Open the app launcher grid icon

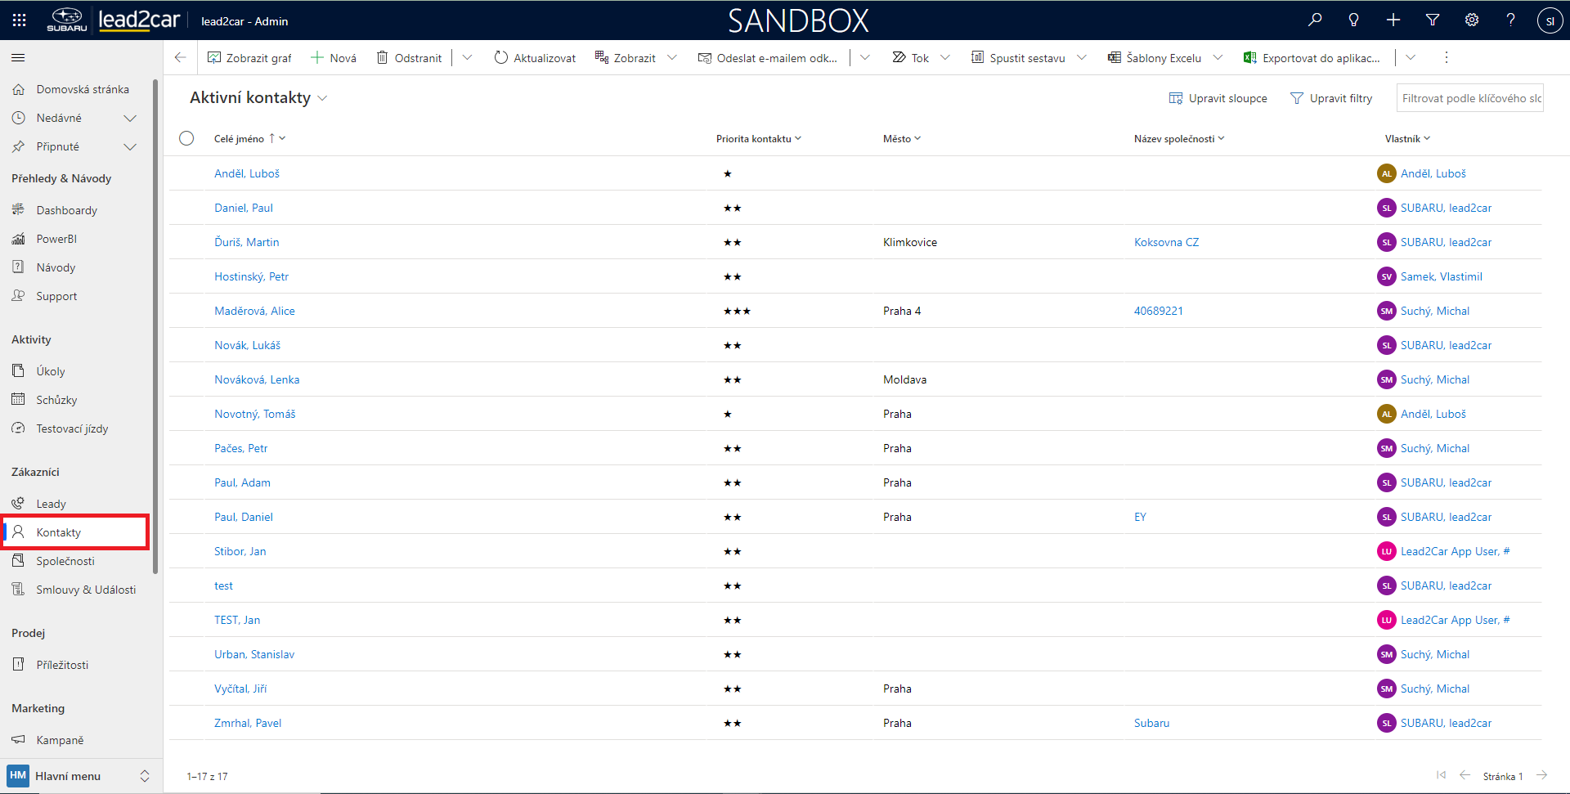coord(20,20)
